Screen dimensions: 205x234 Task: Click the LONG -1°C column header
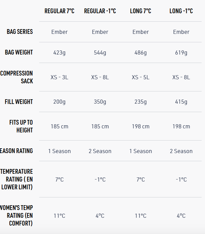pyautogui.click(x=181, y=11)
